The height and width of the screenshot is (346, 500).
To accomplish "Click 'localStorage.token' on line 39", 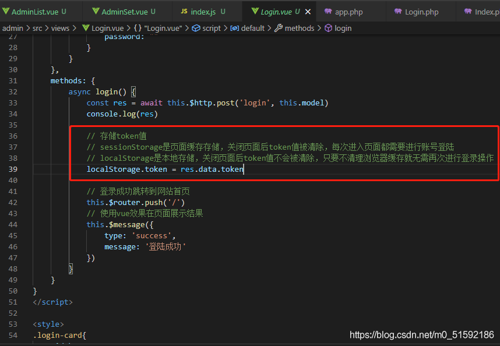I will coord(126,169).
